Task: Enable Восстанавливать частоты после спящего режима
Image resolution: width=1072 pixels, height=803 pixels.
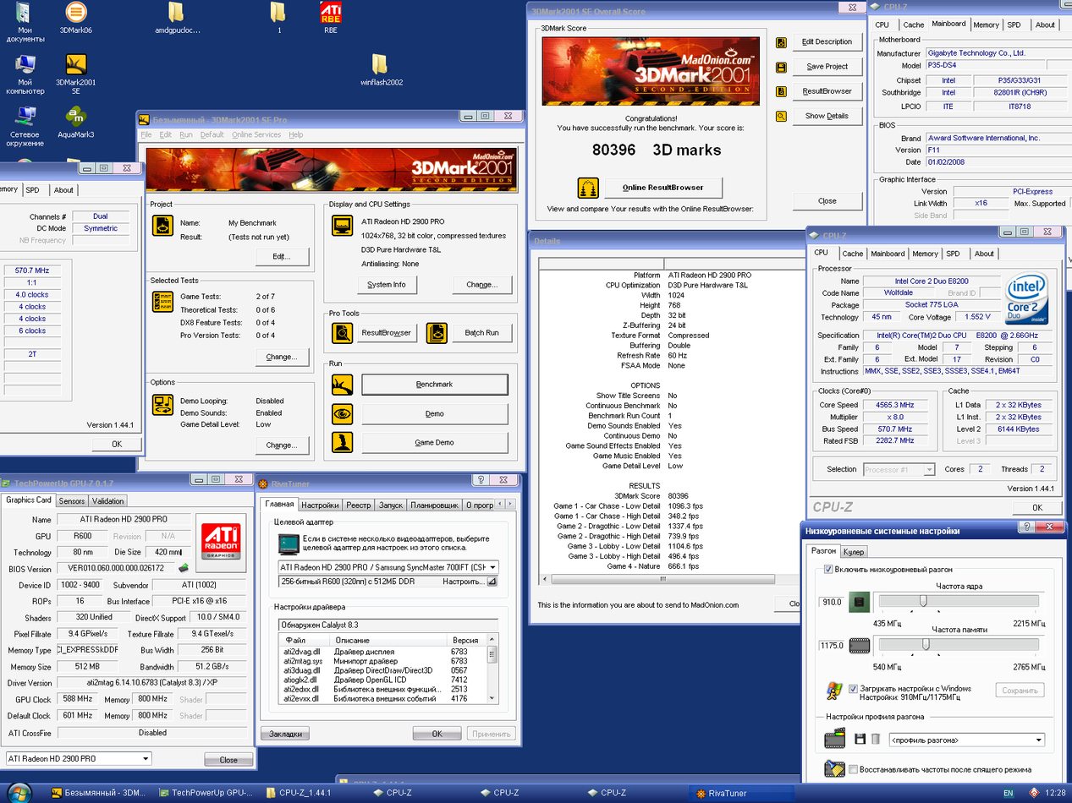Action: pyautogui.click(x=854, y=770)
